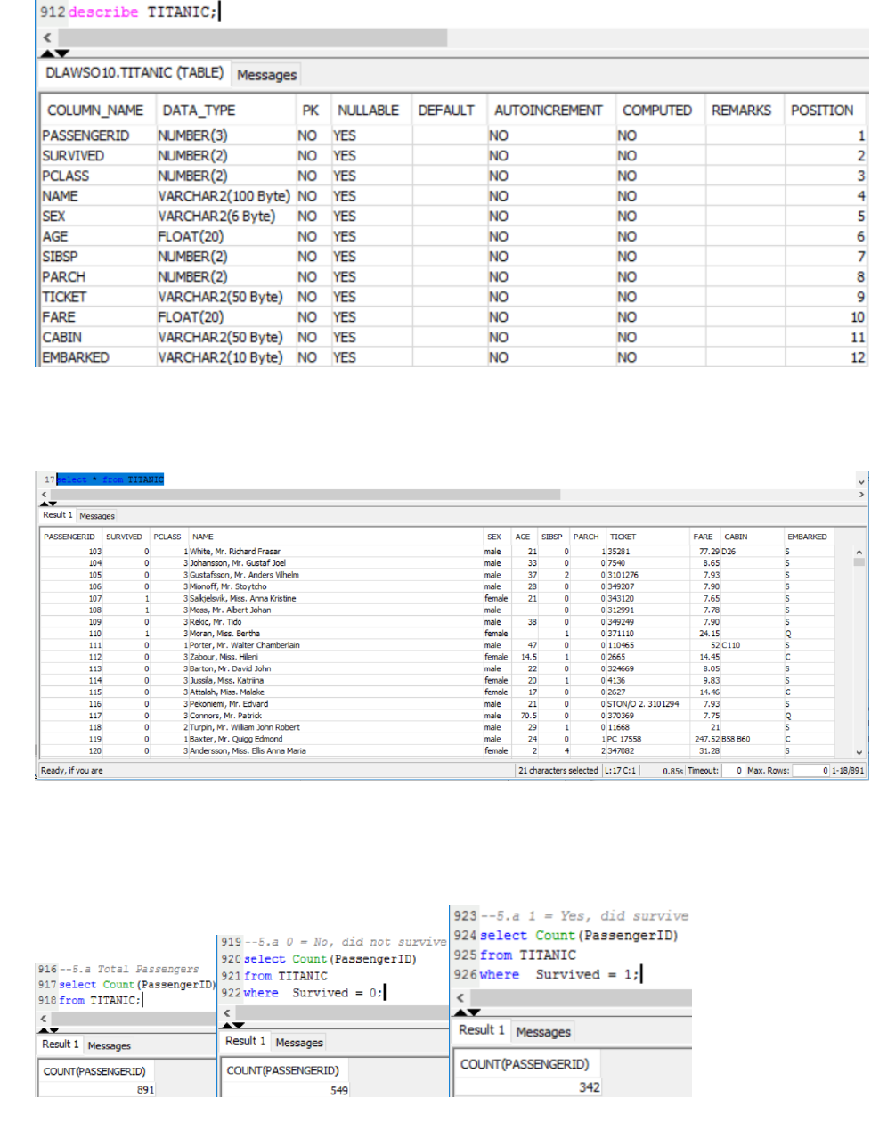Click the highlighted select * from TITANIC statement
The width and height of the screenshot is (871, 1139).
coord(110,479)
